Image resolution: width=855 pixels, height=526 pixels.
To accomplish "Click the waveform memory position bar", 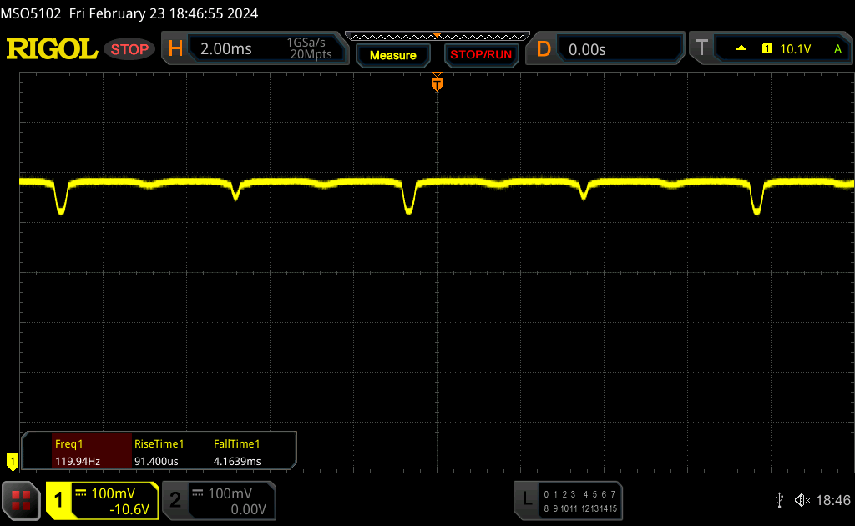I will click(438, 37).
